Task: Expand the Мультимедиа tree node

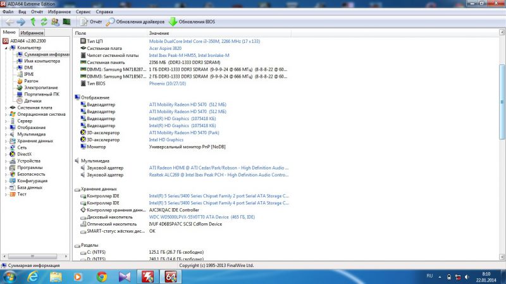Action: (x=6, y=134)
